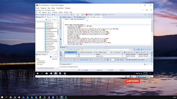Expand the DimGeography table node
The width and height of the screenshot is (177, 99).
point(44,35)
